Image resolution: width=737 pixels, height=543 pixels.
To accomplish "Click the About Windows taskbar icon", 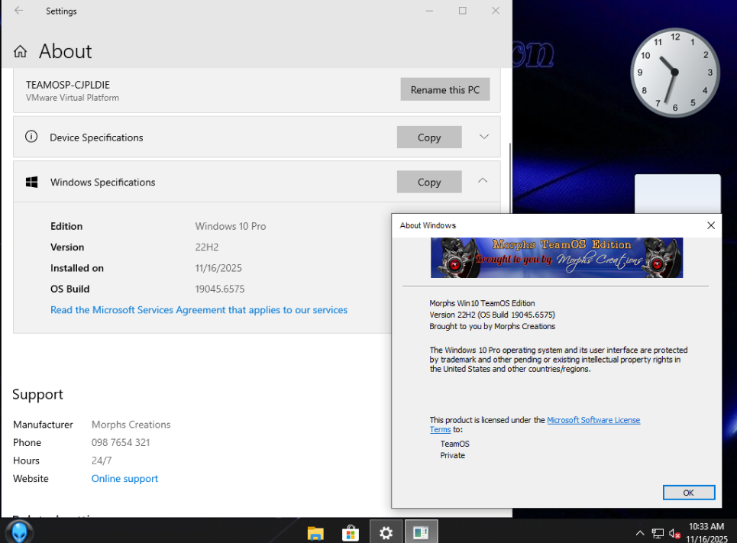I will pos(421,532).
